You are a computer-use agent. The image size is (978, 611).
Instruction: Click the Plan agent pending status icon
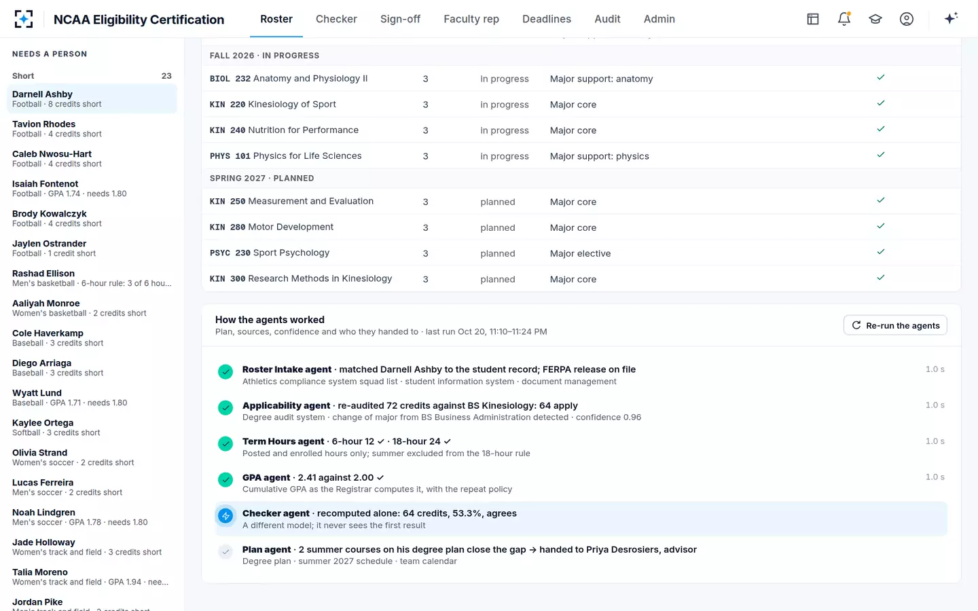click(x=225, y=552)
